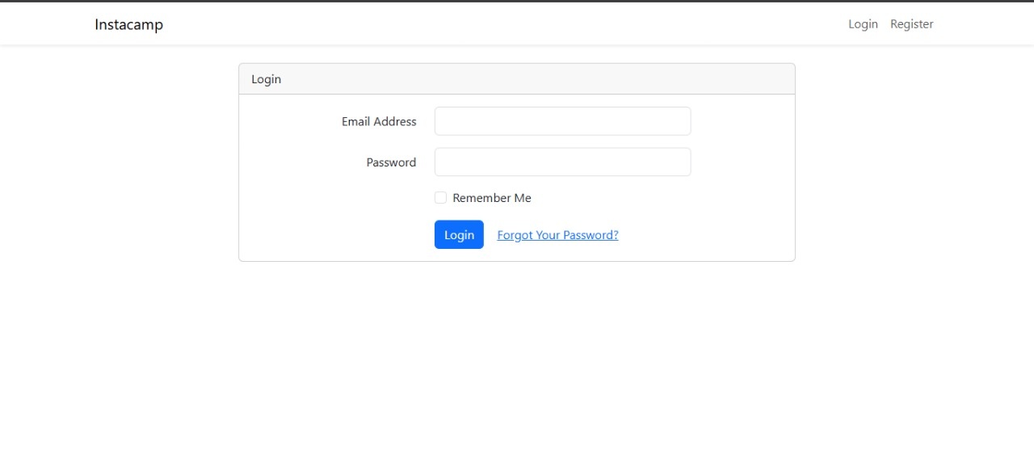The height and width of the screenshot is (463, 1034).
Task: Click the Password field label
Action: [x=391, y=162]
